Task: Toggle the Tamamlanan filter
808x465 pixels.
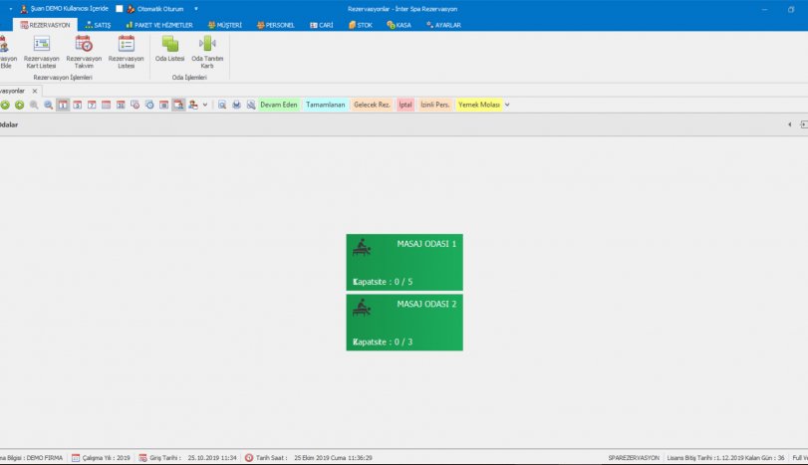Action: 325,105
